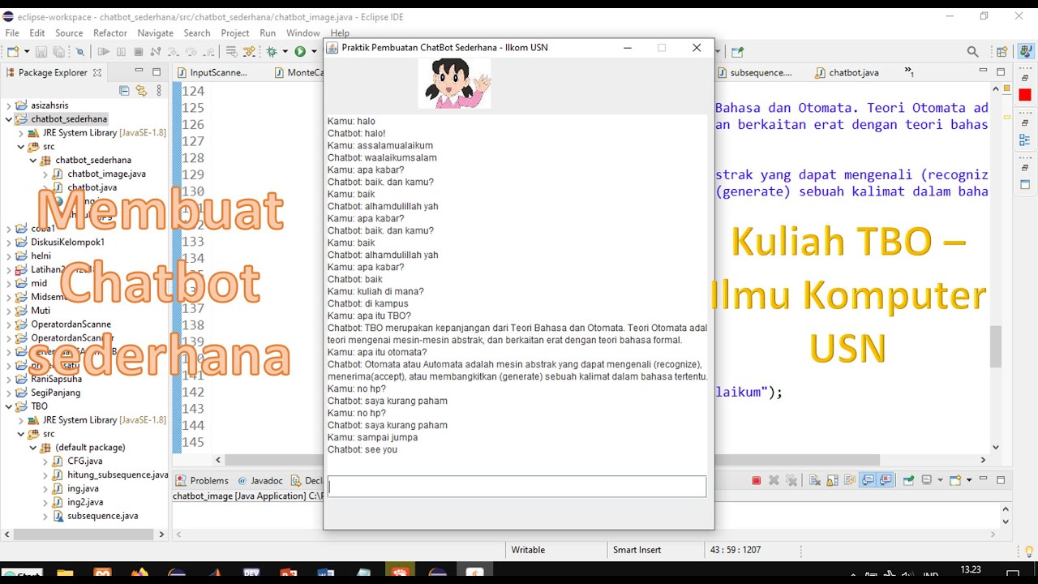Expand the asizahsris project
The width and height of the screenshot is (1038, 584).
pos(9,105)
